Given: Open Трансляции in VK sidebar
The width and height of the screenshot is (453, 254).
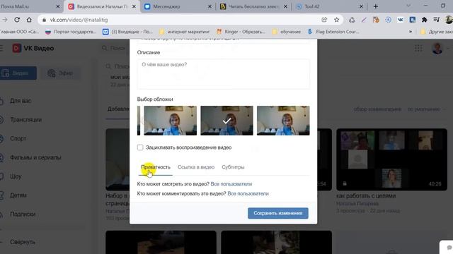Looking at the screenshot, I should (25, 119).
